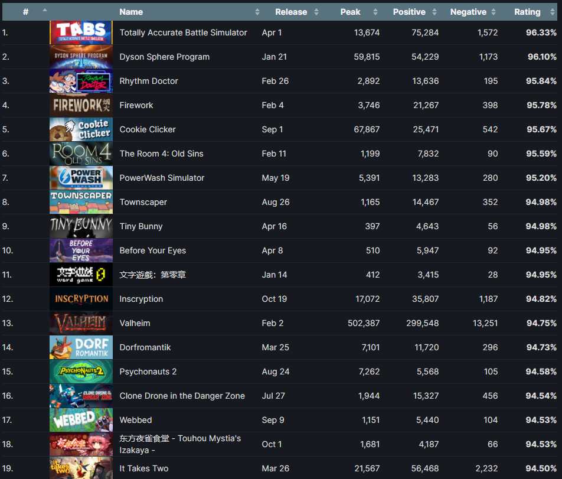Click the # rank column sort arrow
Image resolution: width=562 pixels, height=479 pixels.
point(45,11)
